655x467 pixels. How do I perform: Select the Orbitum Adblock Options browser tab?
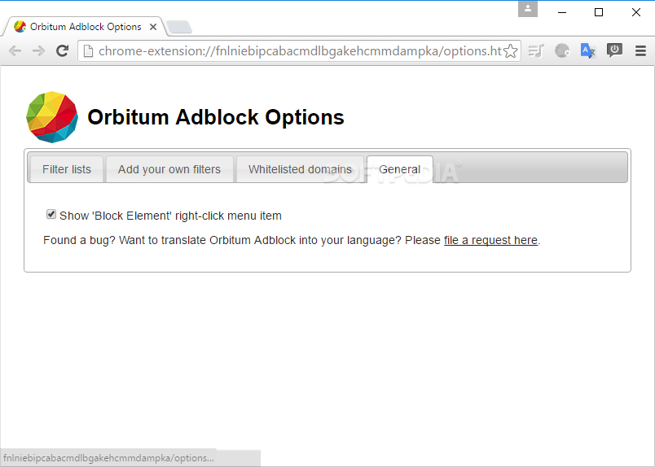[84, 27]
